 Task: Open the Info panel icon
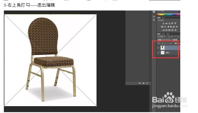pyautogui.click(x=154, y=12)
